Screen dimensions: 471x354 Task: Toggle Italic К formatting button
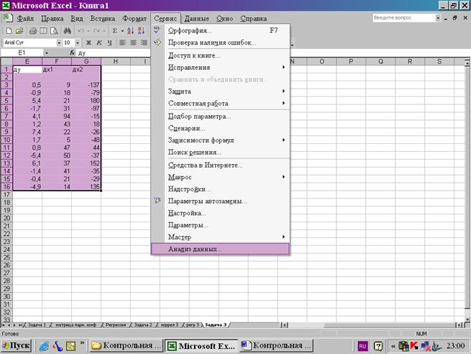coord(99,42)
